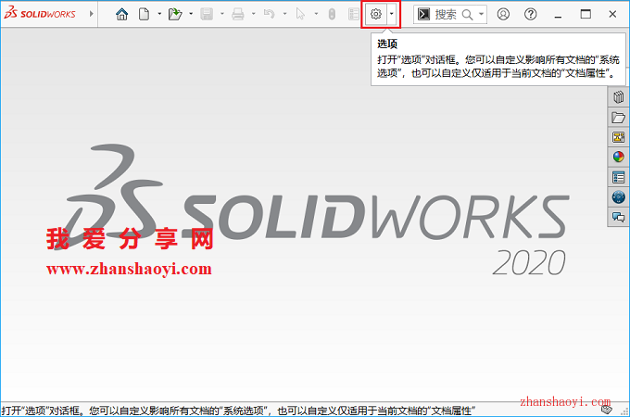Open 3DEXPERIENCE globe task pane tab
This screenshot has width=630, height=417.
618,196
